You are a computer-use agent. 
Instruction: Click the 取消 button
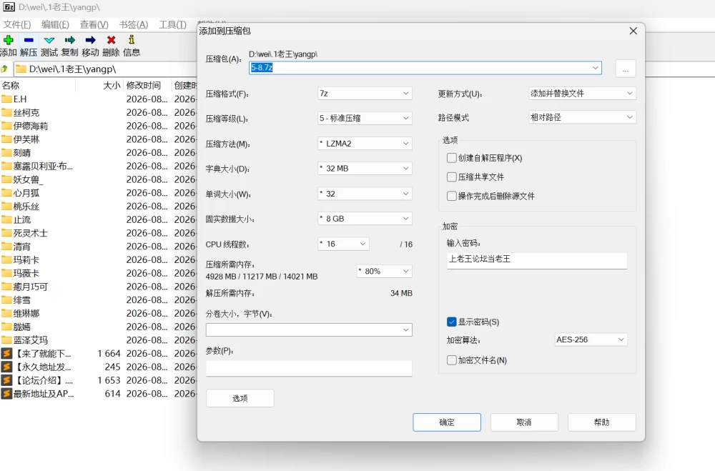pos(524,422)
